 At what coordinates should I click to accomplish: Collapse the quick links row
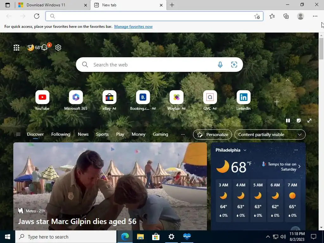(x=287, y=80)
